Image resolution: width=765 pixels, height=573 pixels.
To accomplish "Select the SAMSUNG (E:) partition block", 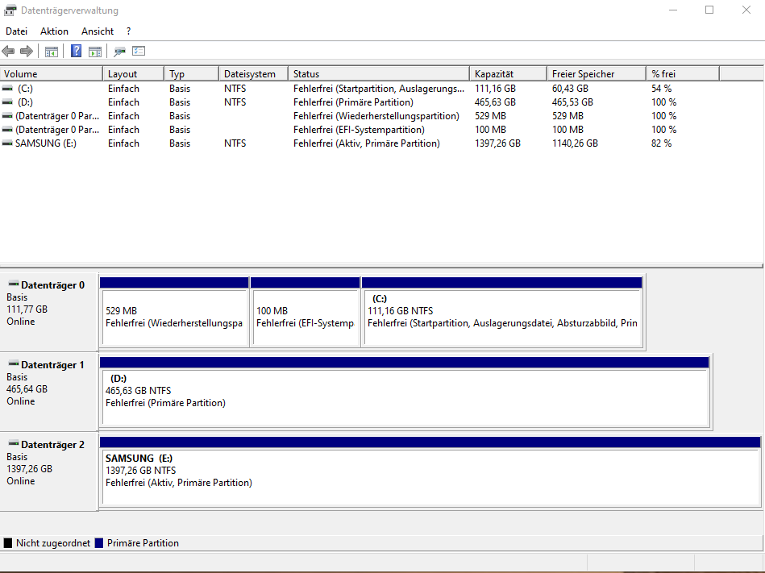I will coord(430,472).
